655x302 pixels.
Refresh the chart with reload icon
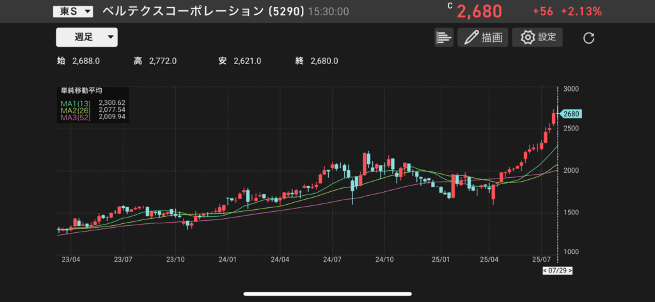588,38
